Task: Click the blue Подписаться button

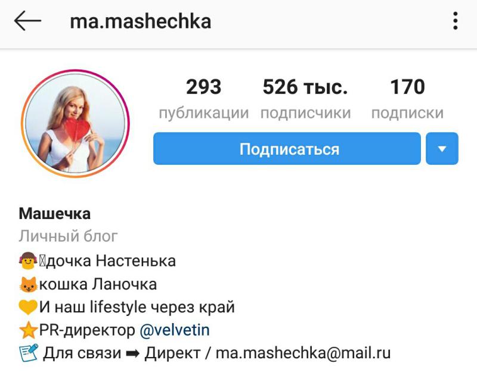Action: 287,148
